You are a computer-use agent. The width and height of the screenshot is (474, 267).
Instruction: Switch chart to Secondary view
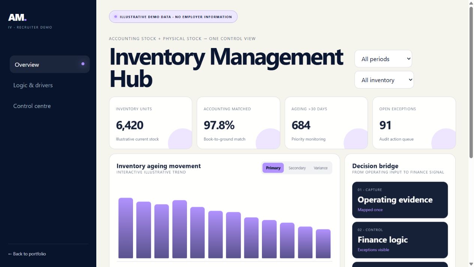coord(297,168)
